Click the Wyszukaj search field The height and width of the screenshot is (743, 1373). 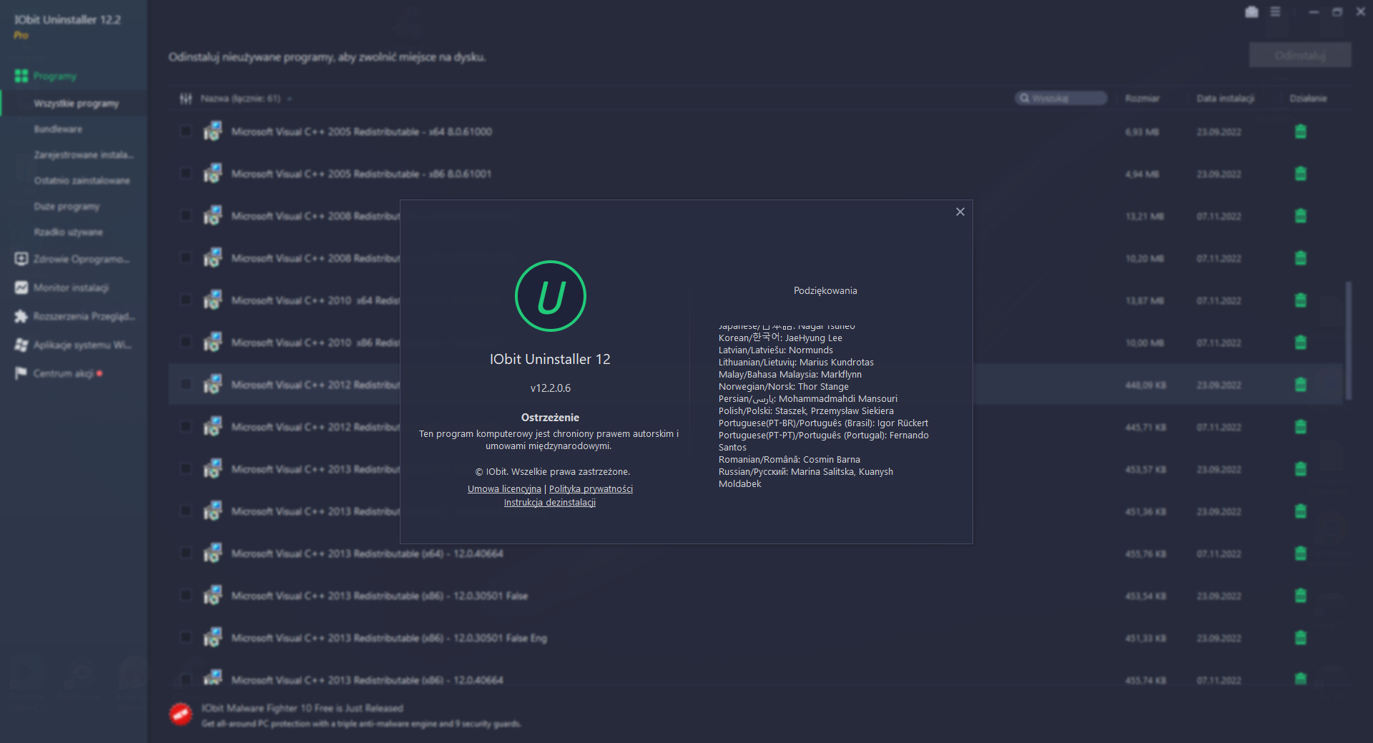click(x=1061, y=98)
